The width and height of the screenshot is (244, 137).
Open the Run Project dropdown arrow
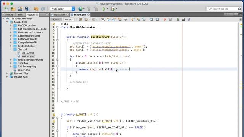tap(107, 9)
